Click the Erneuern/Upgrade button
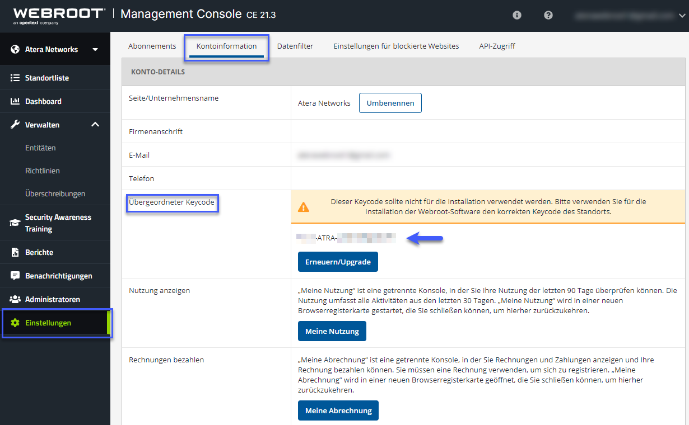 (x=338, y=262)
